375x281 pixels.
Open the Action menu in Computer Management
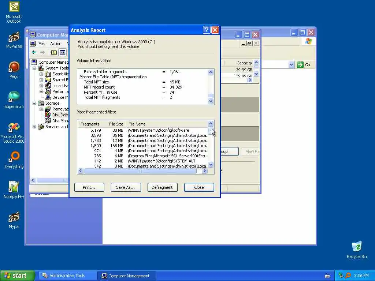pyautogui.click(x=56, y=44)
